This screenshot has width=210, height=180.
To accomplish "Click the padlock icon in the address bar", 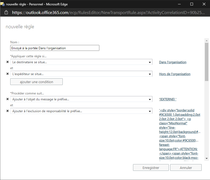I will 6,13.
